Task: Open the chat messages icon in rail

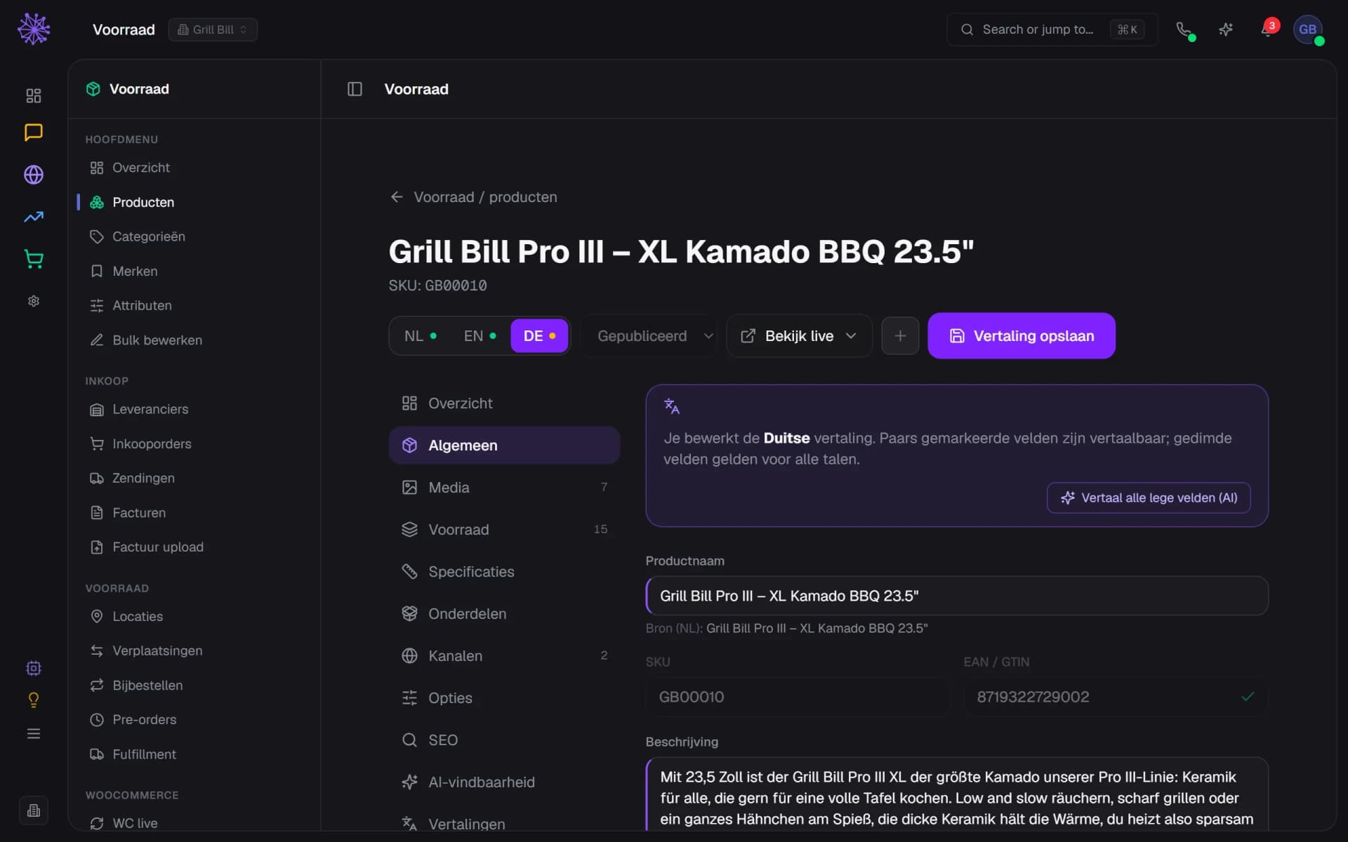Action: pyautogui.click(x=34, y=132)
